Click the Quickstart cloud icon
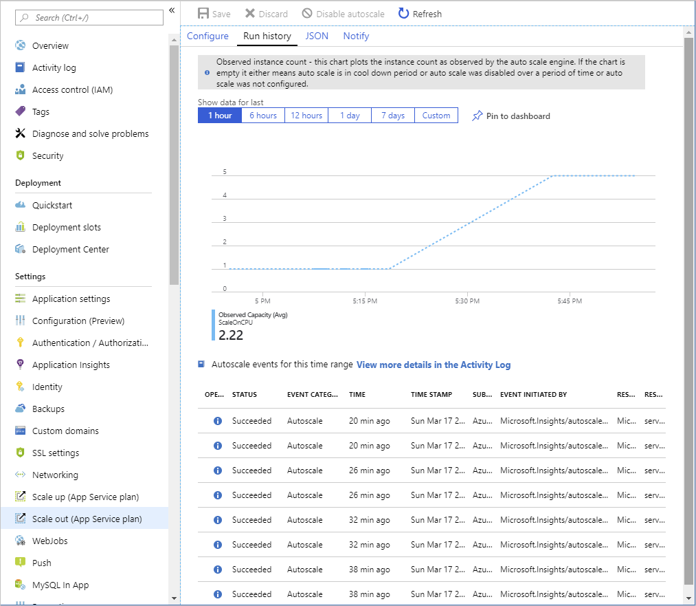 (20, 205)
